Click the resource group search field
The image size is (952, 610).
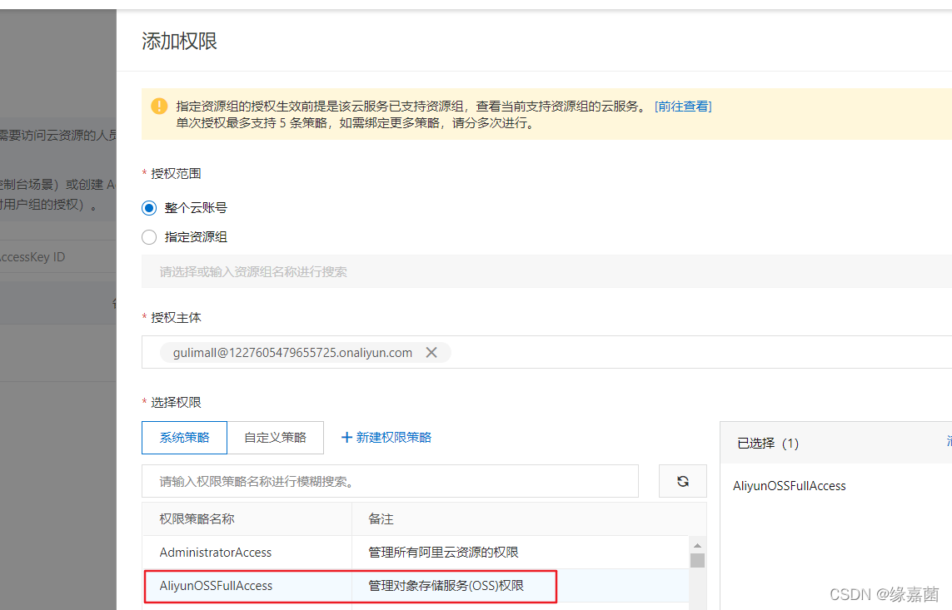(x=546, y=271)
